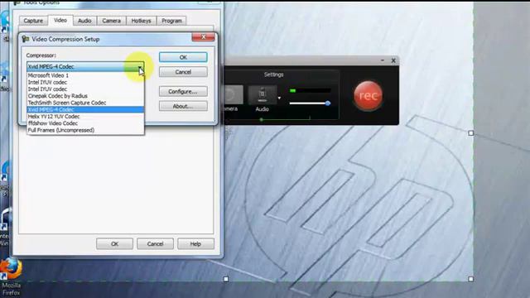This screenshot has height=298, width=530.
Task: Click the capture region's bottom-right corner handle
Action: click(x=471, y=279)
